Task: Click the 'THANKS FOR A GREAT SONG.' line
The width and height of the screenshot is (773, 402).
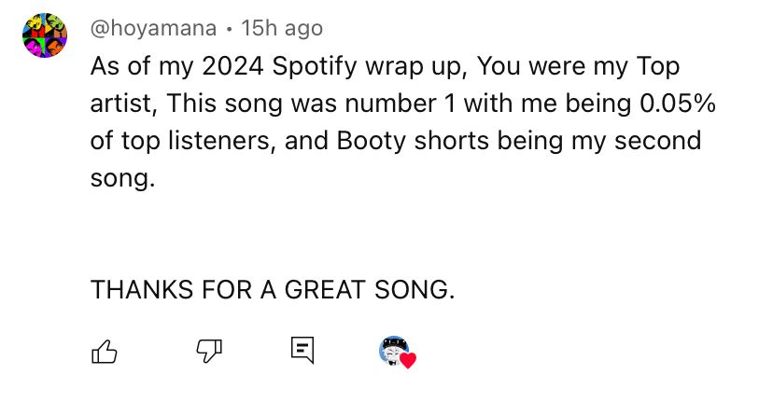Action: pyautogui.click(x=272, y=289)
